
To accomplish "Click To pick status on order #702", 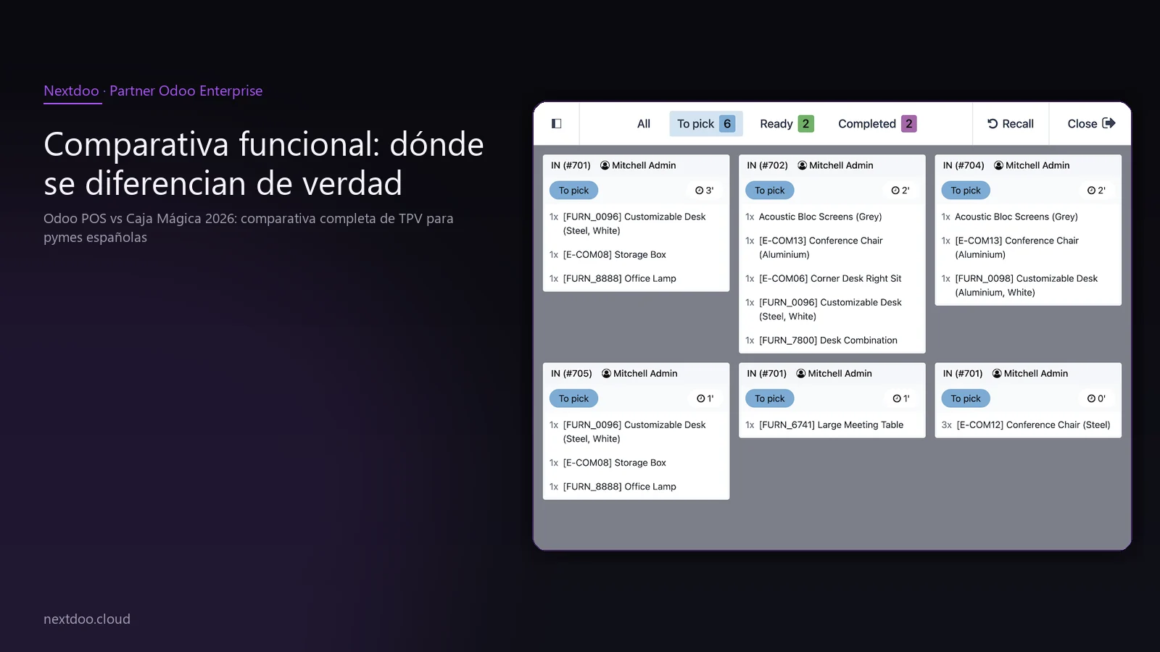I will coord(770,191).
